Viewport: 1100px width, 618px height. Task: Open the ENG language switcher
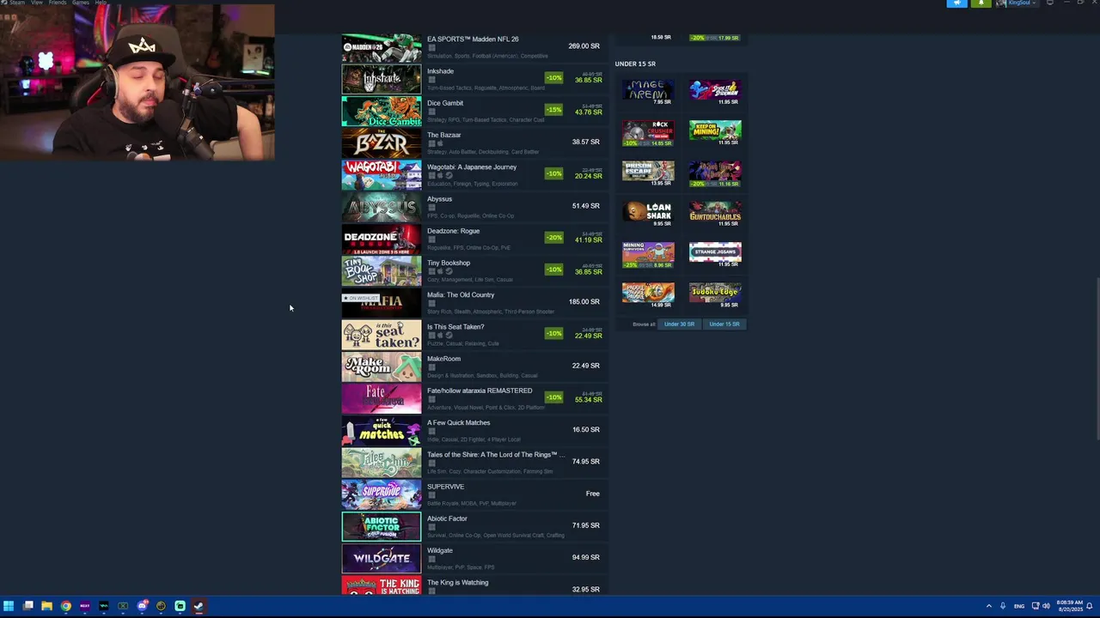pos(1019,606)
